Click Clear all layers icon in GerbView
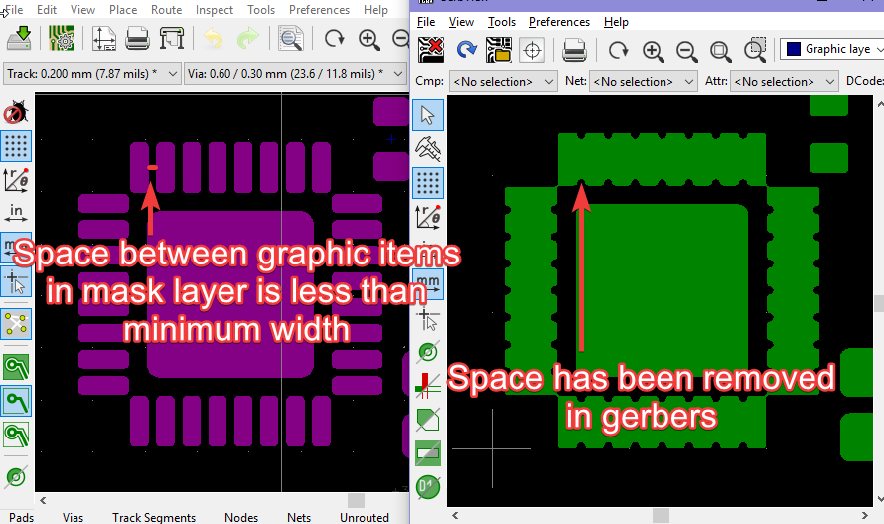 (431, 50)
